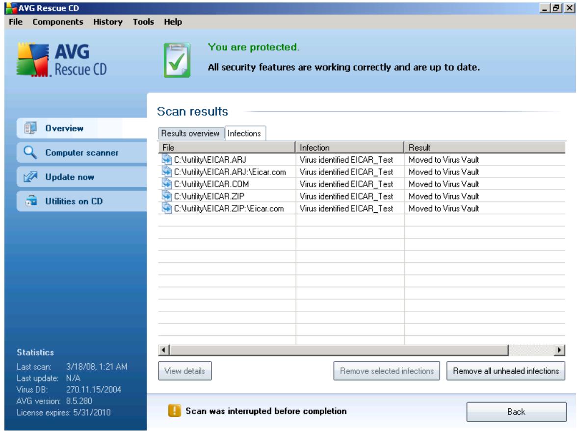577x431 pixels.
Task: Select the Infections tab
Action: tap(244, 133)
